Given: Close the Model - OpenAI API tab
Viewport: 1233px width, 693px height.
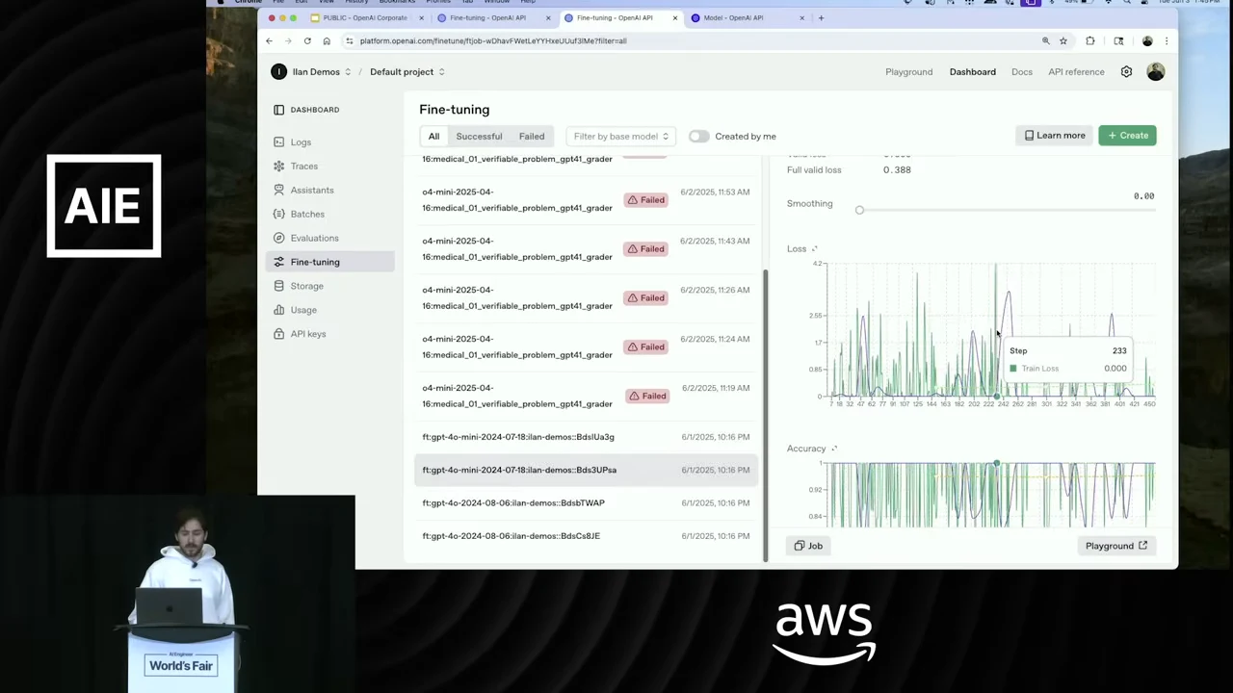Looking at the screenshot, I should (x=801, y=17).
